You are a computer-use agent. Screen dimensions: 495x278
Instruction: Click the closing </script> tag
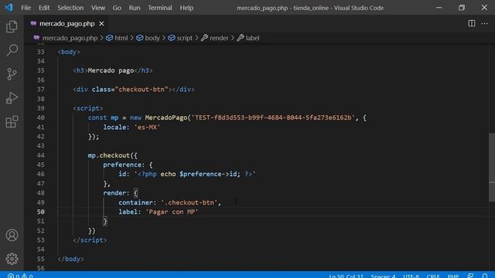coord(90,240)
